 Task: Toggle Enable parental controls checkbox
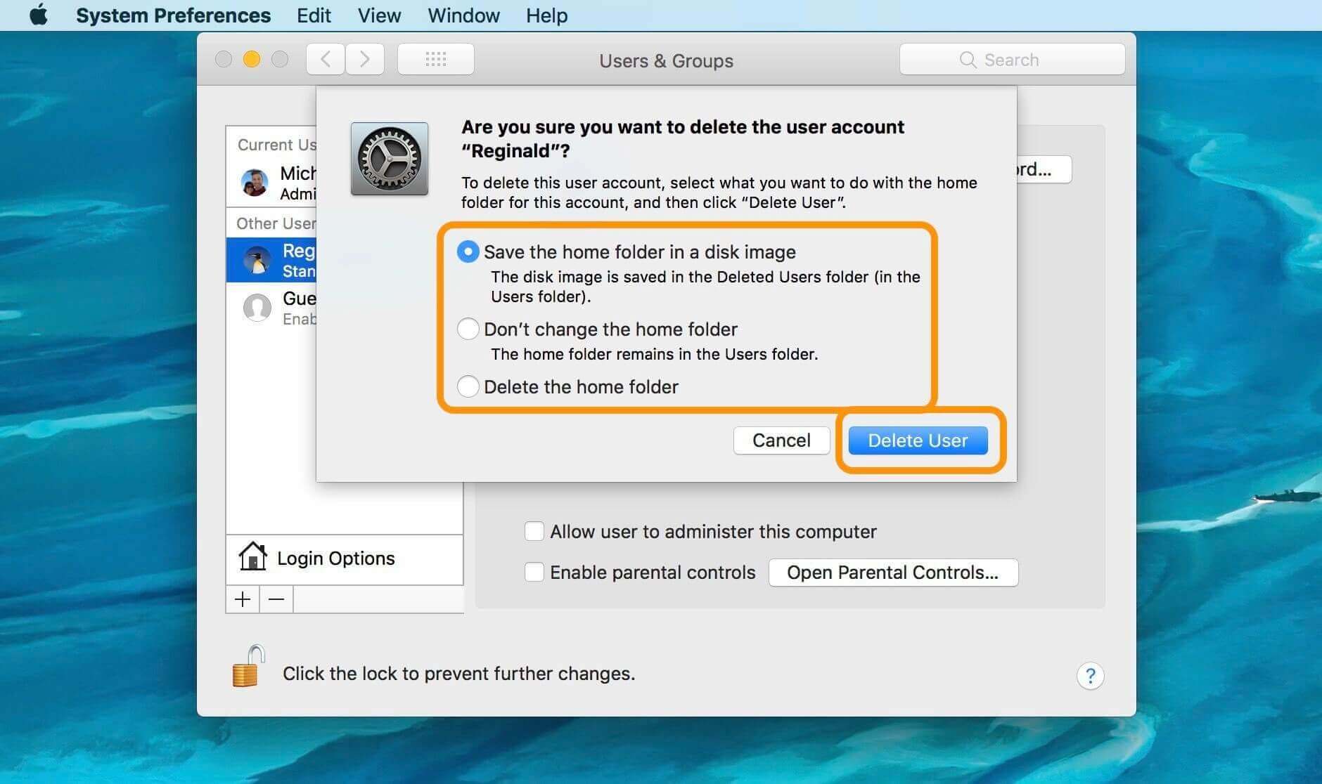pyautogui.click(x=534, y=572)
